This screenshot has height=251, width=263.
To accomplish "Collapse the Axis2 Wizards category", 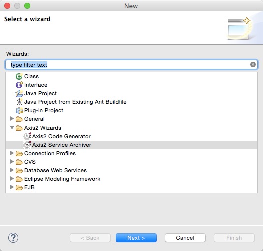I will 12,128.
